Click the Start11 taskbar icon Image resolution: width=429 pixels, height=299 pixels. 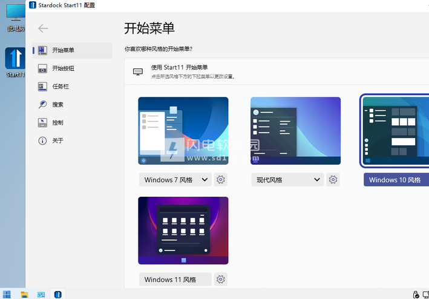[57, 294]
